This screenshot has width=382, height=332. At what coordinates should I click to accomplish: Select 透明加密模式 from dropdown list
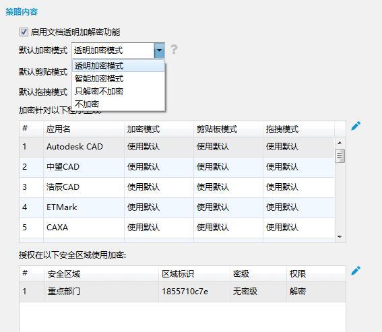119,66
